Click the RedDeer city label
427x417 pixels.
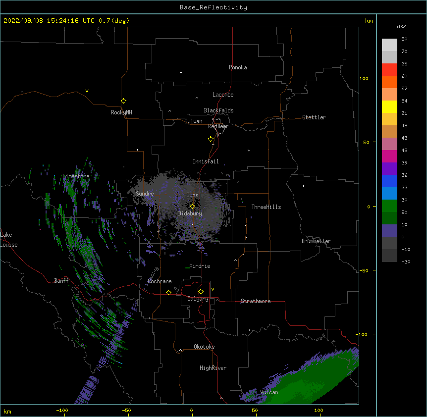[x=218, y=126]
